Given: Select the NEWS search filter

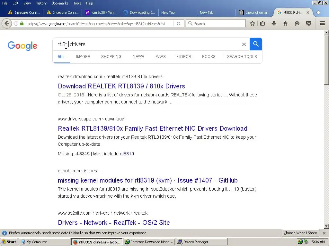Looking at the screenshot, I should [x=138, y=57].
